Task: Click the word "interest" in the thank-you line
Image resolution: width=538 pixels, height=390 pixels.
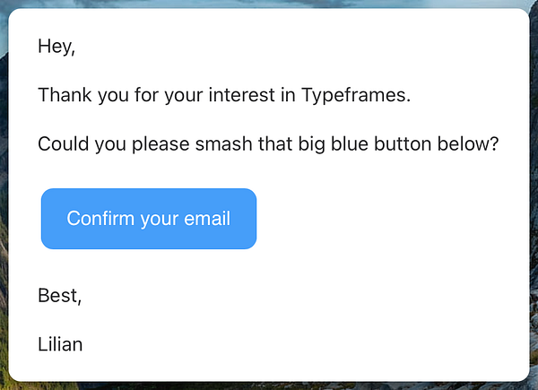Action: pyautogui.click(x=241, y=95)
